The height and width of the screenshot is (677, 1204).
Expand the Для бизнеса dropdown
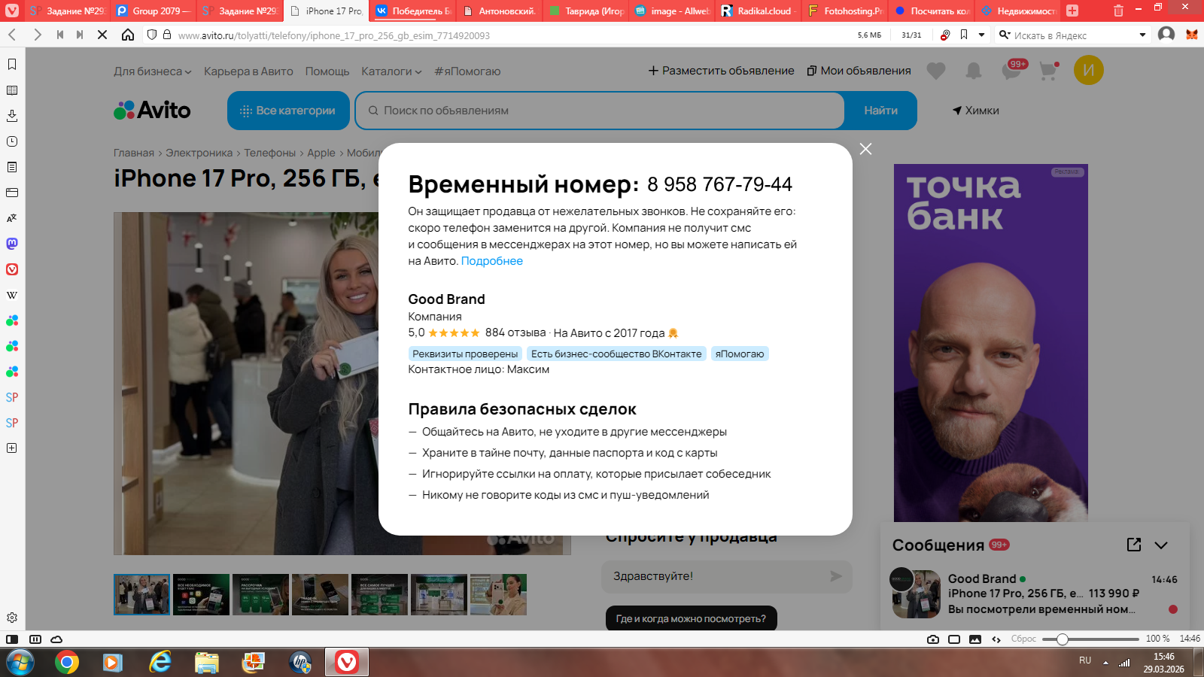point(153,71)
